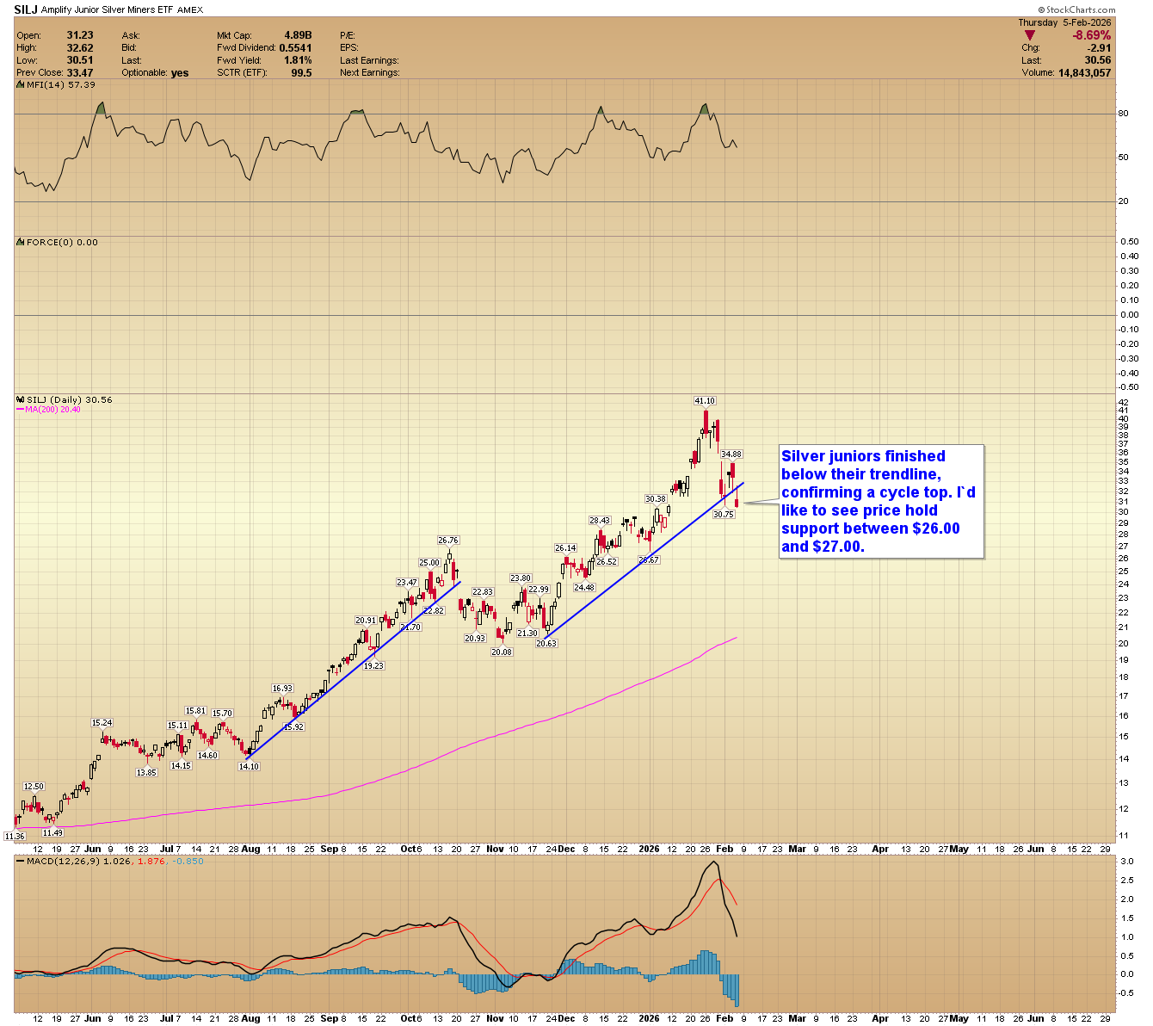Click the 34.88 price label
This screenshot has height=1026, width=1153.
(731, 454)
